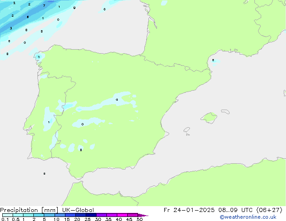Image resolution: width=286 pixels, height=221 pixels.
Task: Click the '08..09 UTC' time label
Action: (x=235, y=210)
